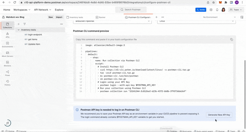The image size is (246, 132).
Task: Click the Import button
Action: point(59,17)
